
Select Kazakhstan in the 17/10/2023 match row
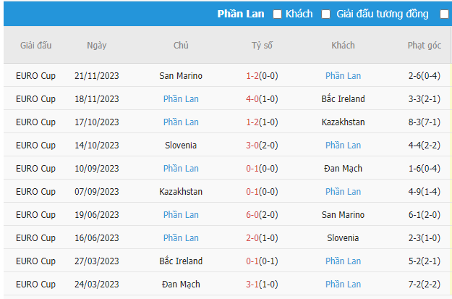(x=343, y=122)
